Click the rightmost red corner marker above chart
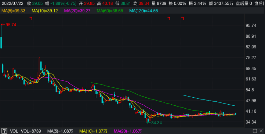The height and width of the screenshot is (134, 265). point(183,19)
